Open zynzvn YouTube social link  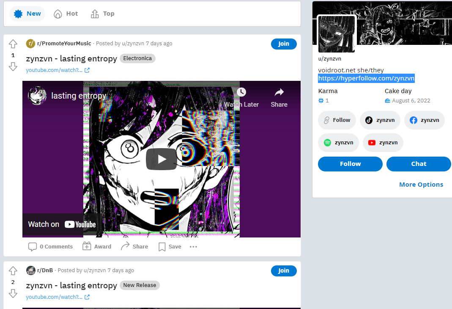pyautogui.click(x=383, y=143)
